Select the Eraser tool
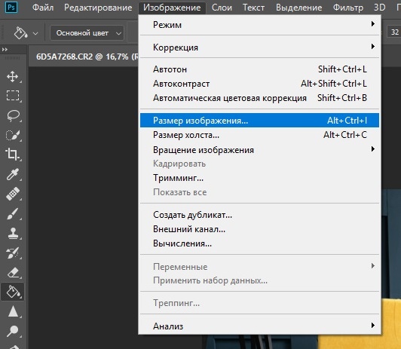The height and width of the screenshot is (349, 401). [x=13, y=273]
